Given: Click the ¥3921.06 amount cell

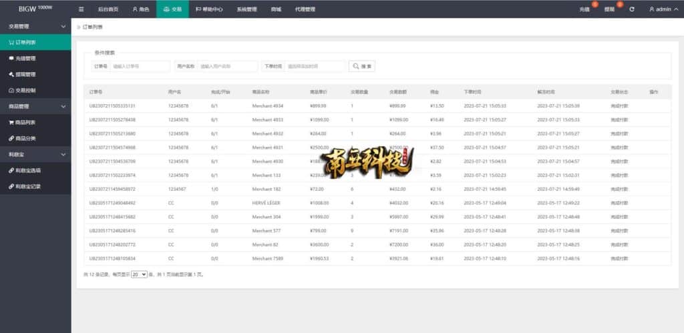Looking at the screenshot, I should point(399,259).
